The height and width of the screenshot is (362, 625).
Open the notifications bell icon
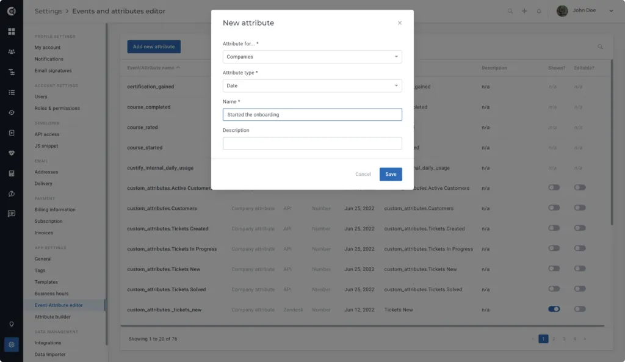[539, 11]
